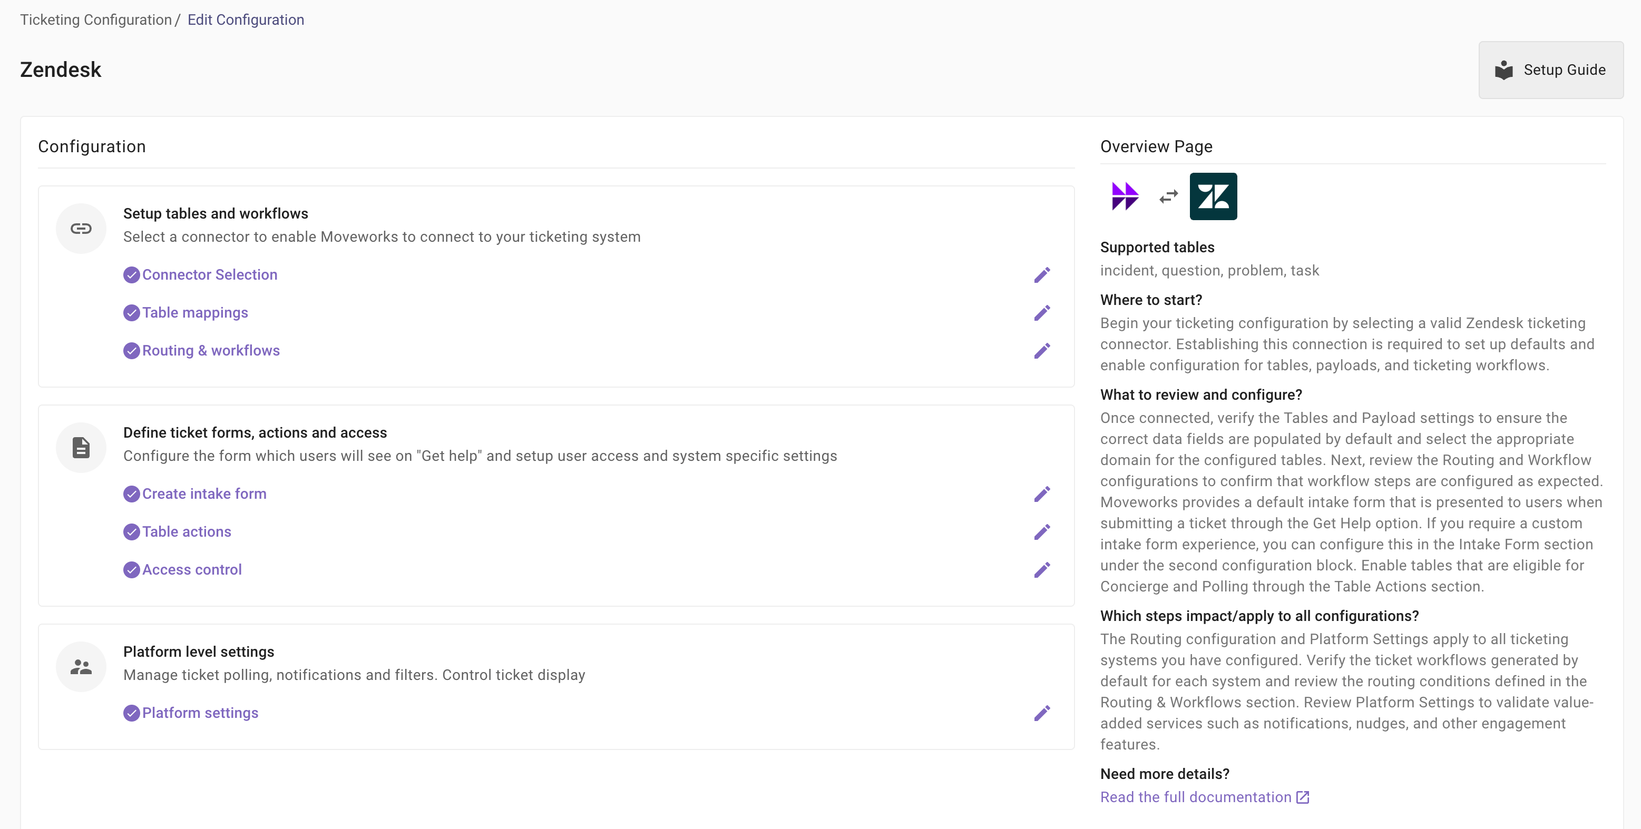Click the people icon for Platform settings
This screenshot has width=1641, height=829.
tap(81, 667)
